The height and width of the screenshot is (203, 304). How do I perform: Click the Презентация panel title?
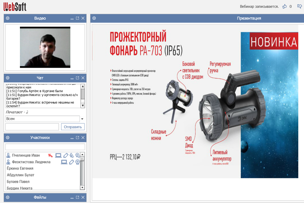click(249, 18)
